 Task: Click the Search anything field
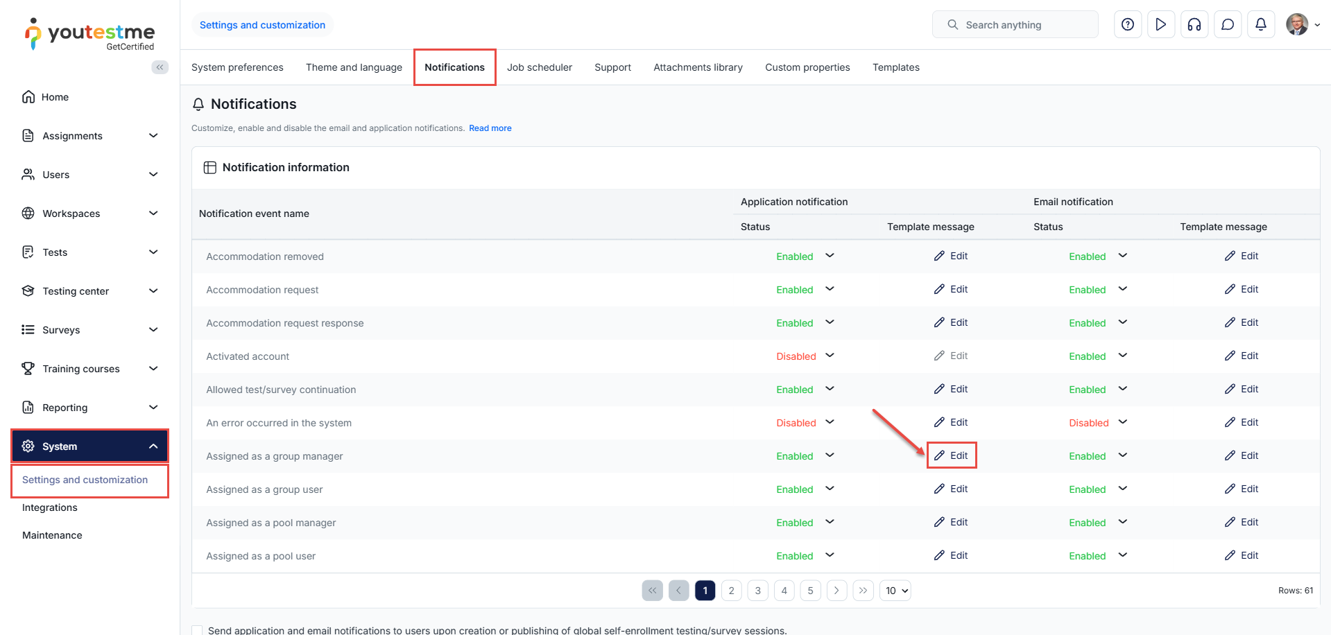point(1015,25)
